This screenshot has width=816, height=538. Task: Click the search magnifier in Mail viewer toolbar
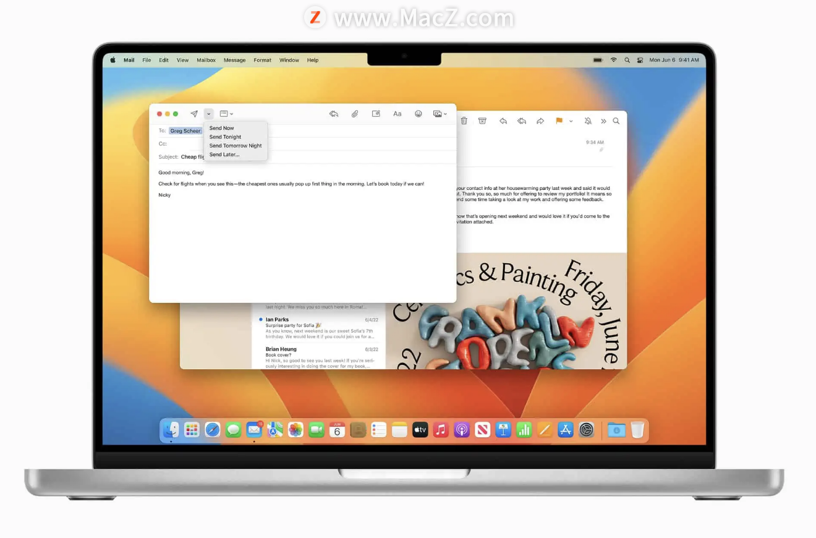(616, 121)
